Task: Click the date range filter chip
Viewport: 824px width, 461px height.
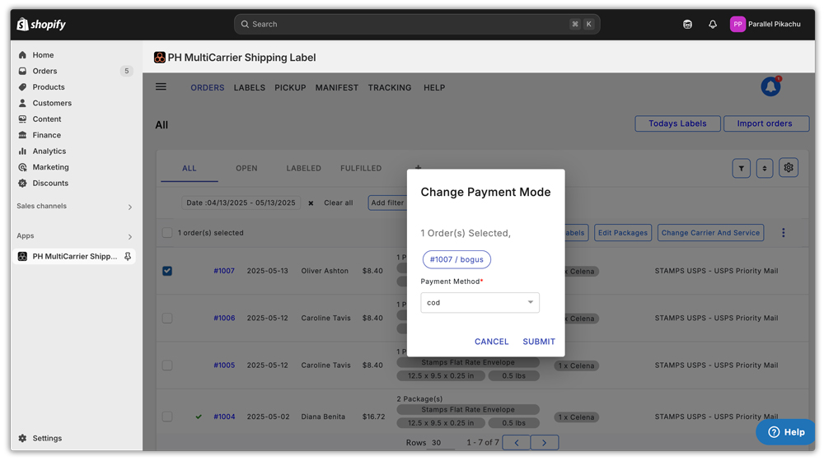Action: coord(241,203)
